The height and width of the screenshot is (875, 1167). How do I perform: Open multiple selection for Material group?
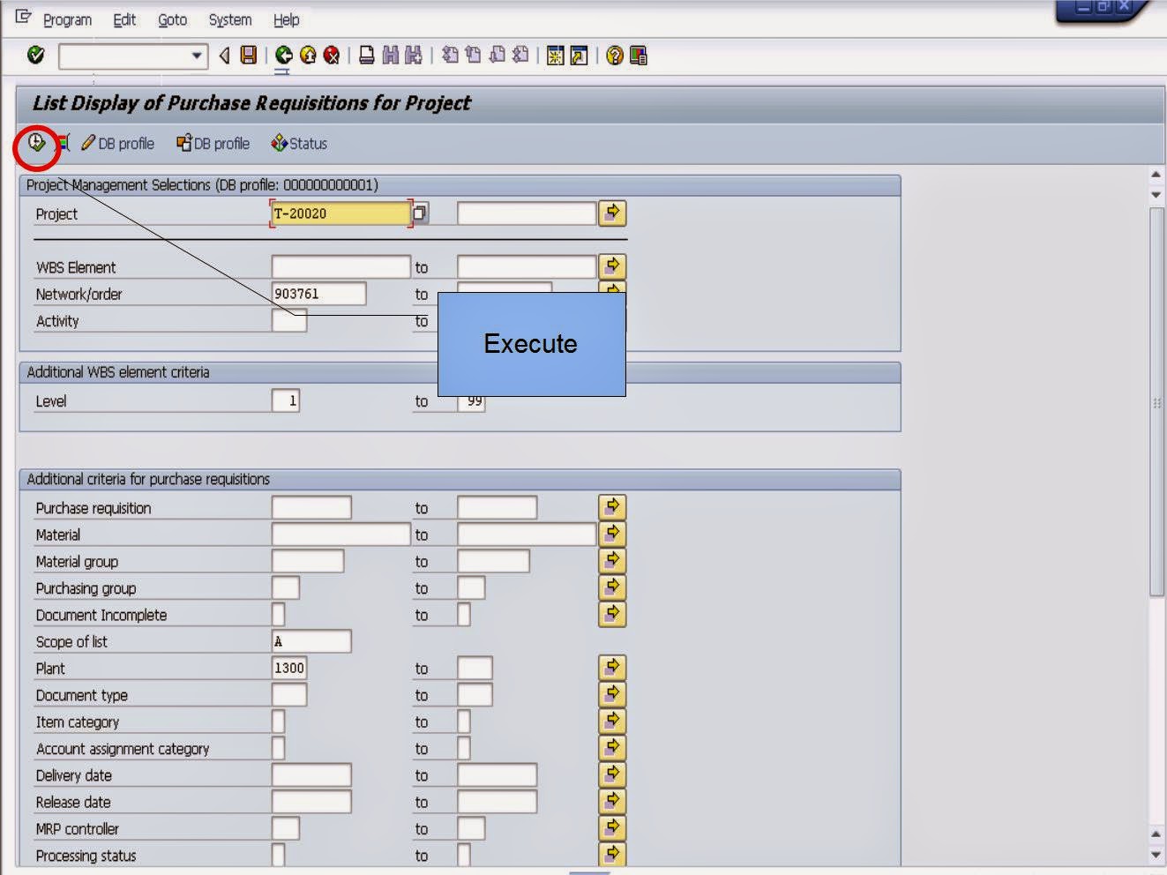(612, 560)
